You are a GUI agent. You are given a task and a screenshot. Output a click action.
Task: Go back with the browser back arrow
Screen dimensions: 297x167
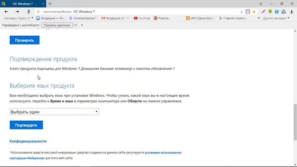click(x=6, y=12)
